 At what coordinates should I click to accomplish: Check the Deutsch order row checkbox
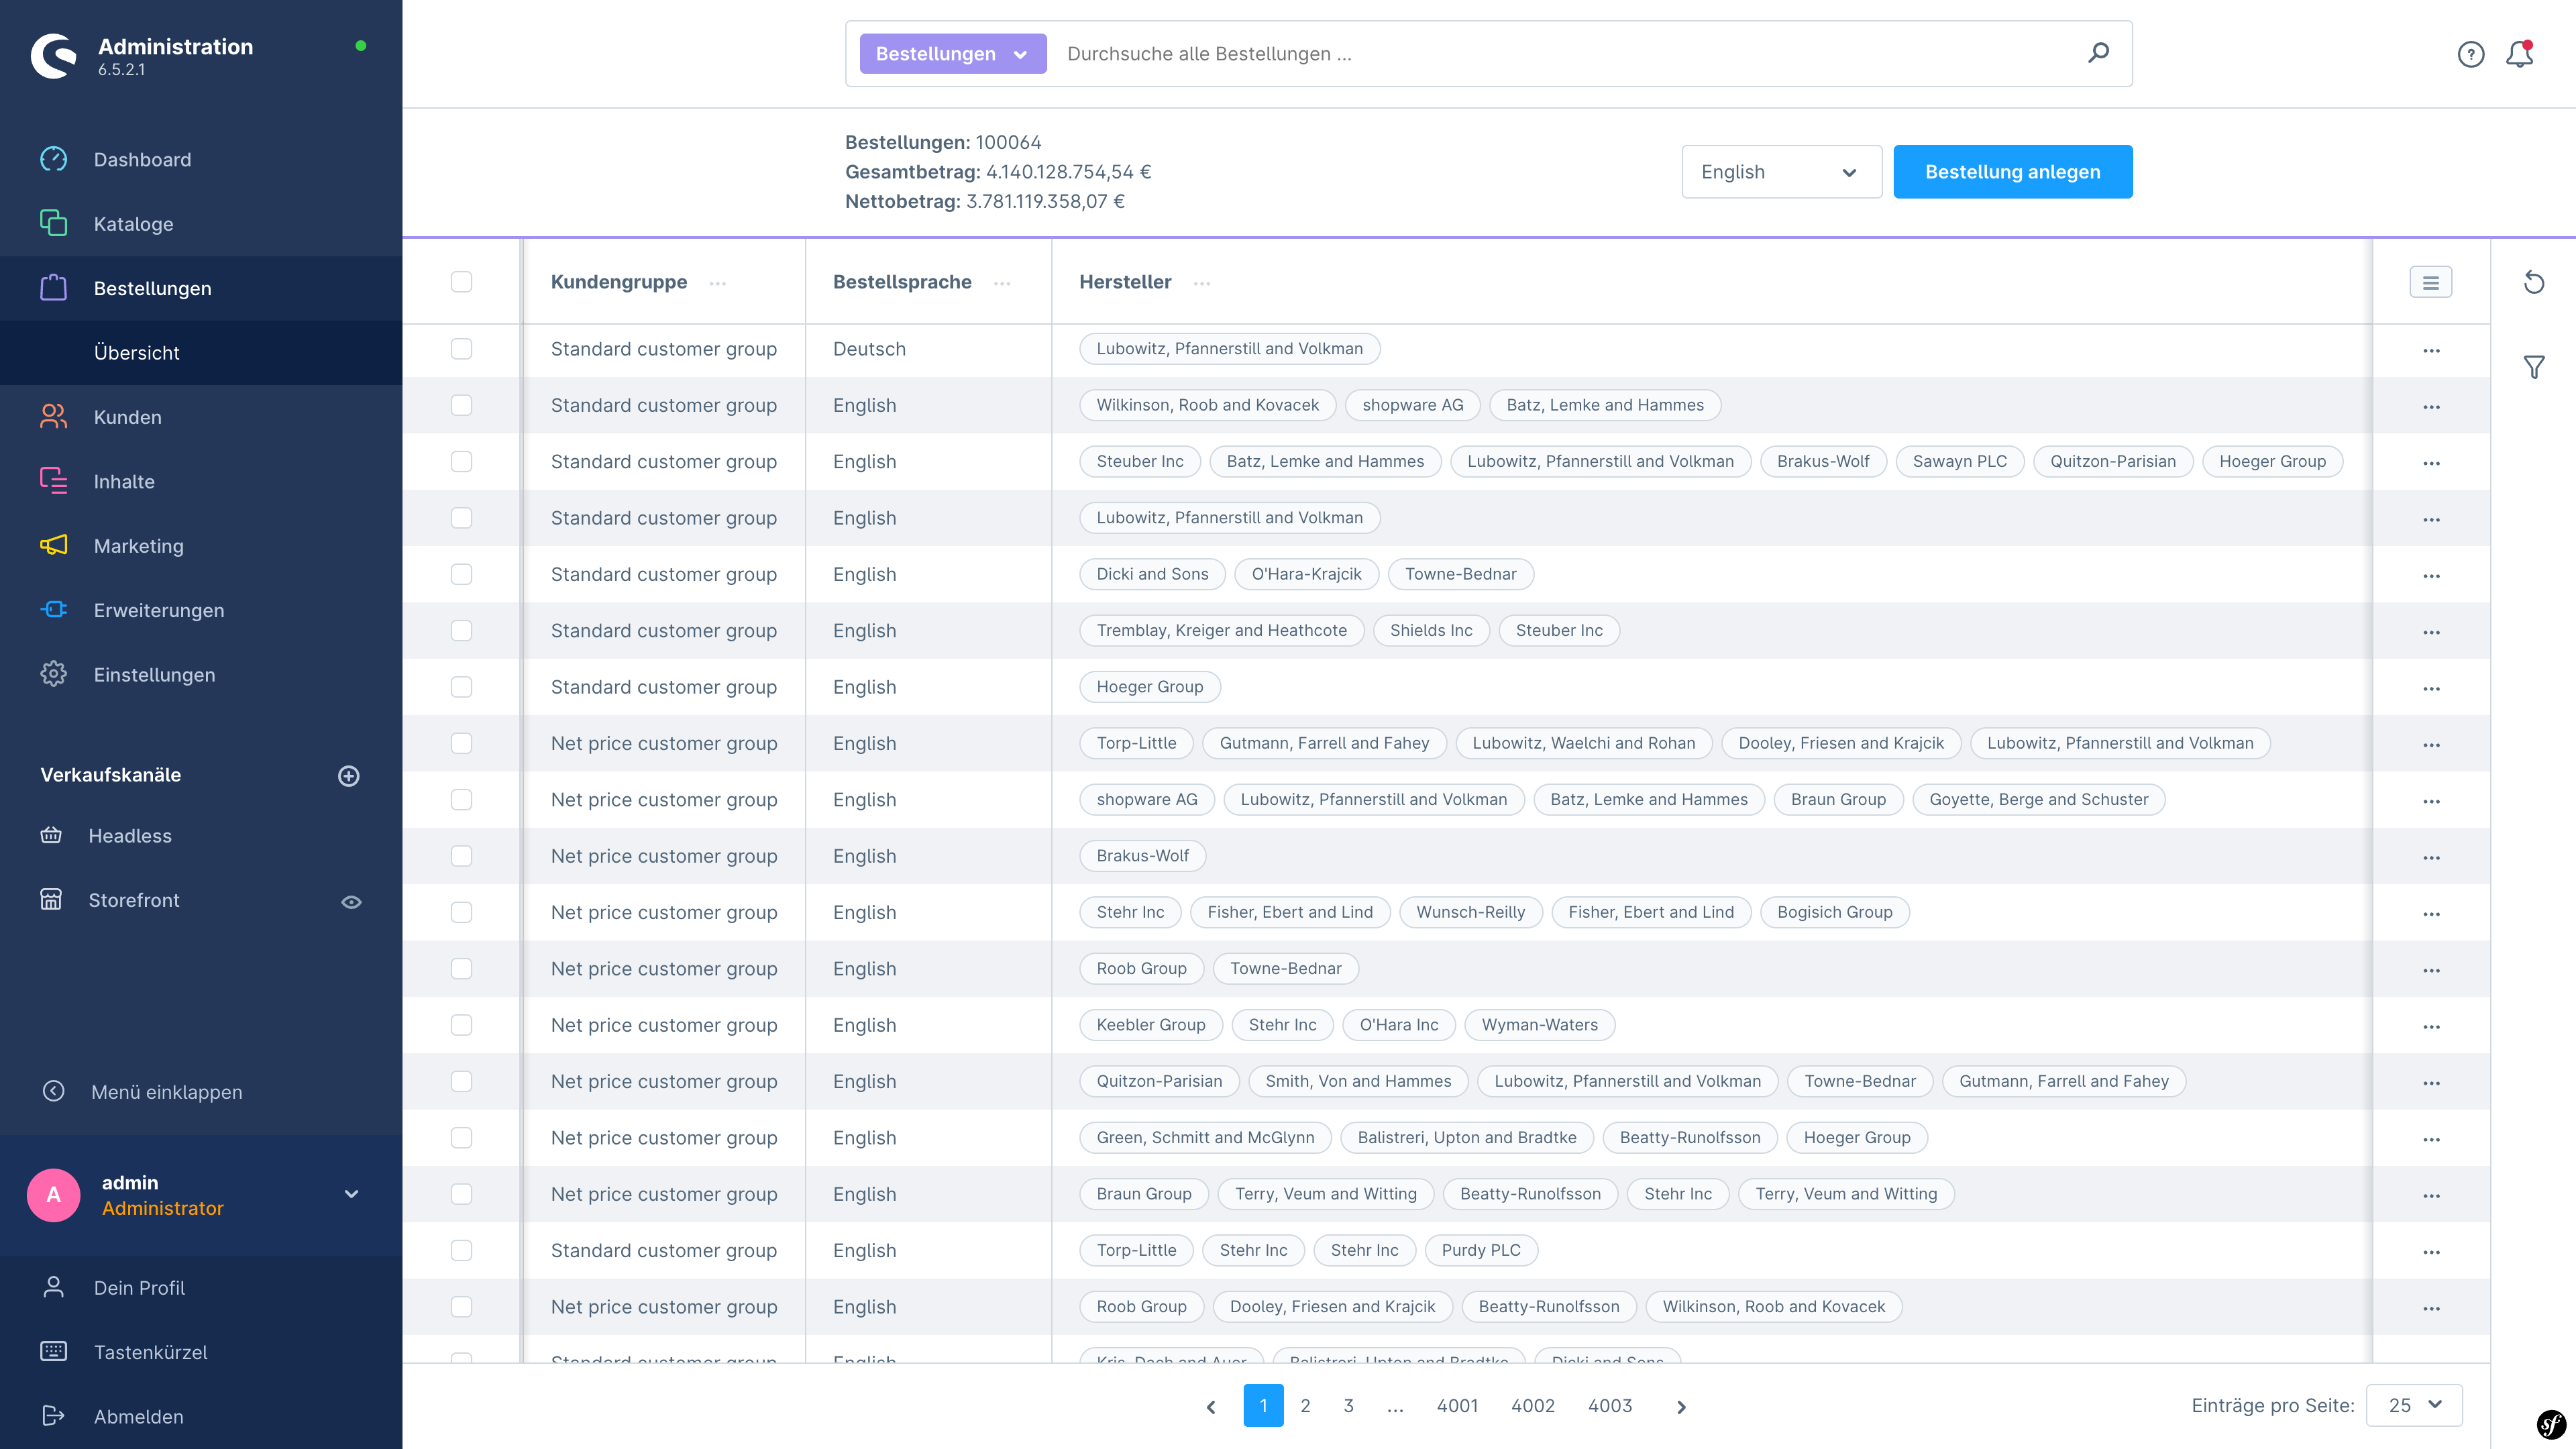(461, 349)
